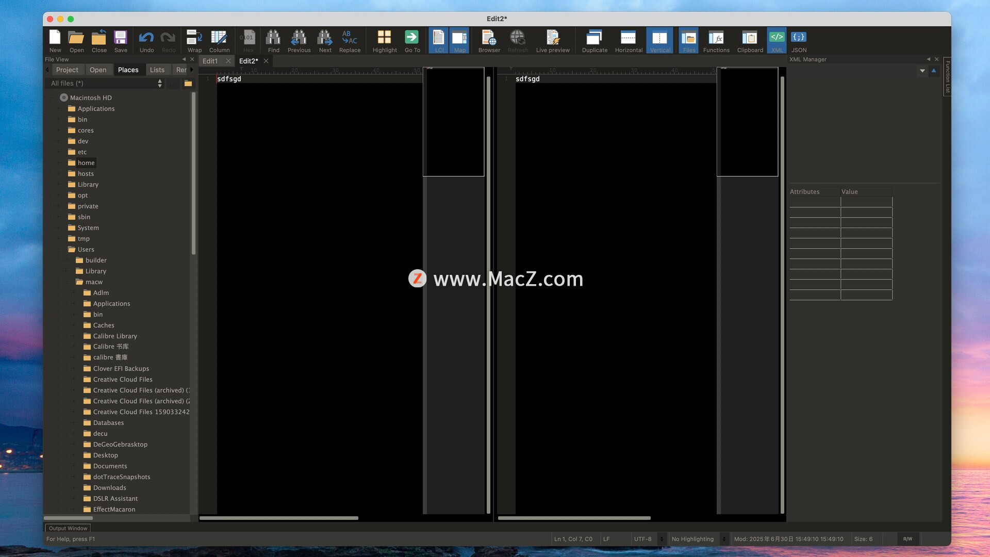This screenshot has height=557, width=990.
Task: Start Live preview
Action: 553,41
